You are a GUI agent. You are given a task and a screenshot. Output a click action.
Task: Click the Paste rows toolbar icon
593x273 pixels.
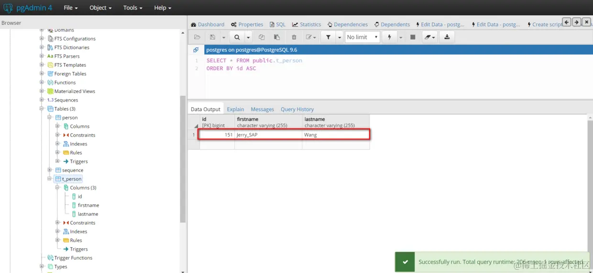pos(277,37)
